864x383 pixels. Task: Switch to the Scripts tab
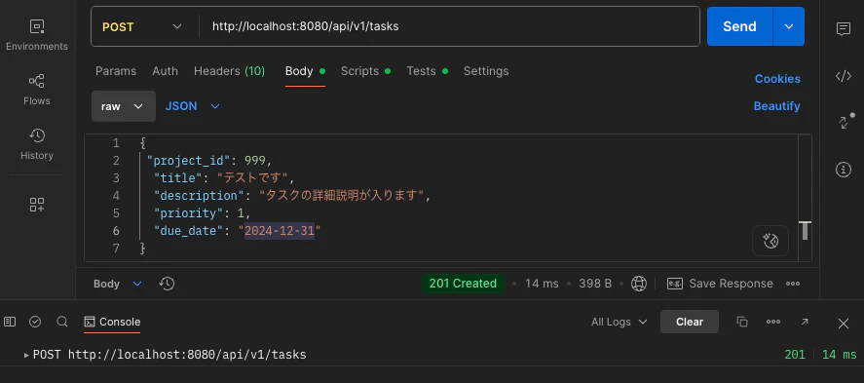(365, 71)
